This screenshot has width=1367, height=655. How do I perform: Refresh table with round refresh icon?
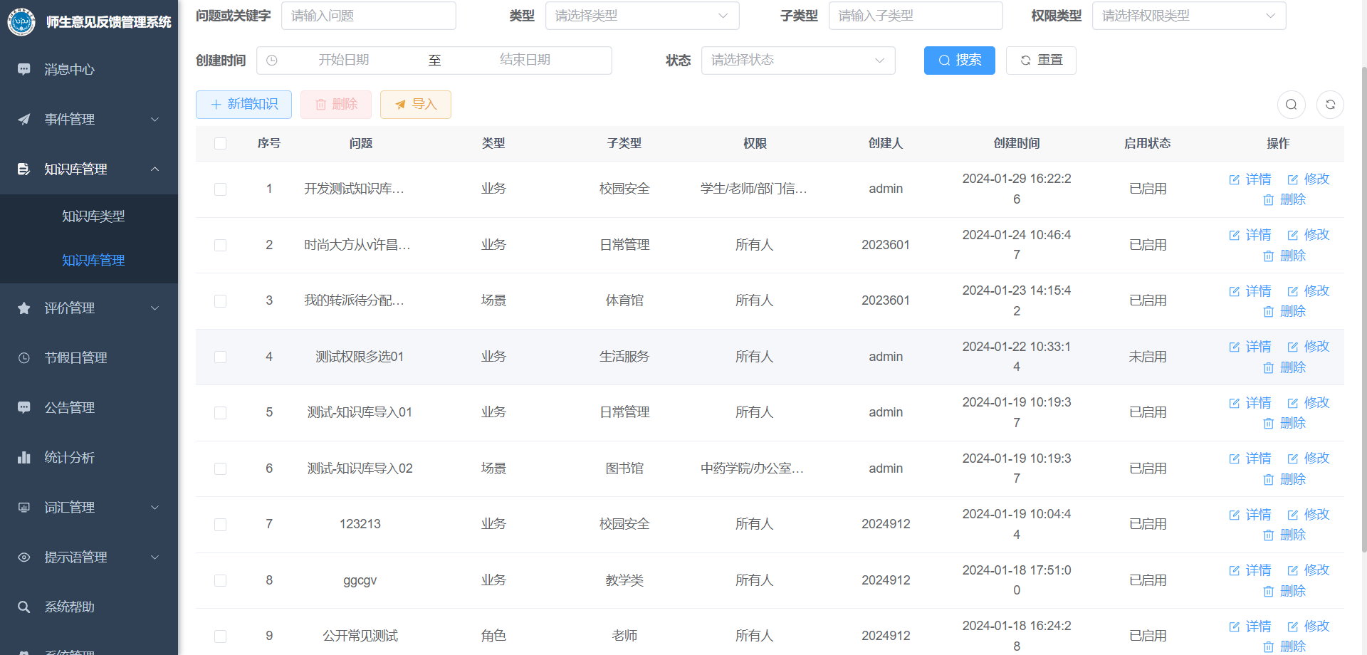(1330, 105)
